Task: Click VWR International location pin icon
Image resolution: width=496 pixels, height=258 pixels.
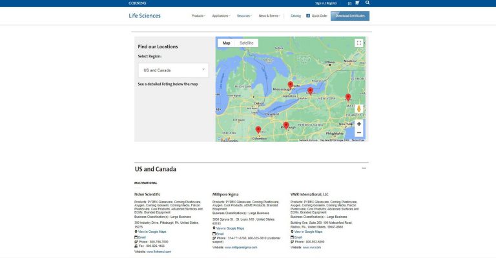Action: (292, 232)
